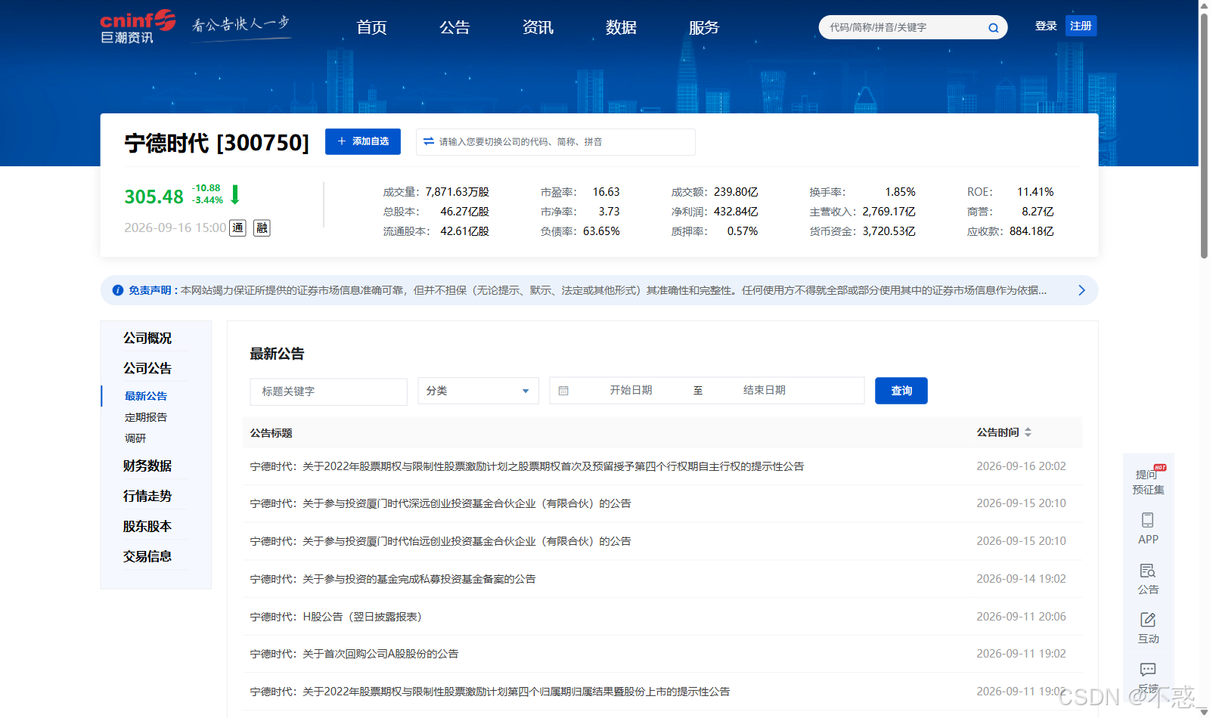Focus the 标题关键字 input
1210x718 pixels.
point(328,391)
